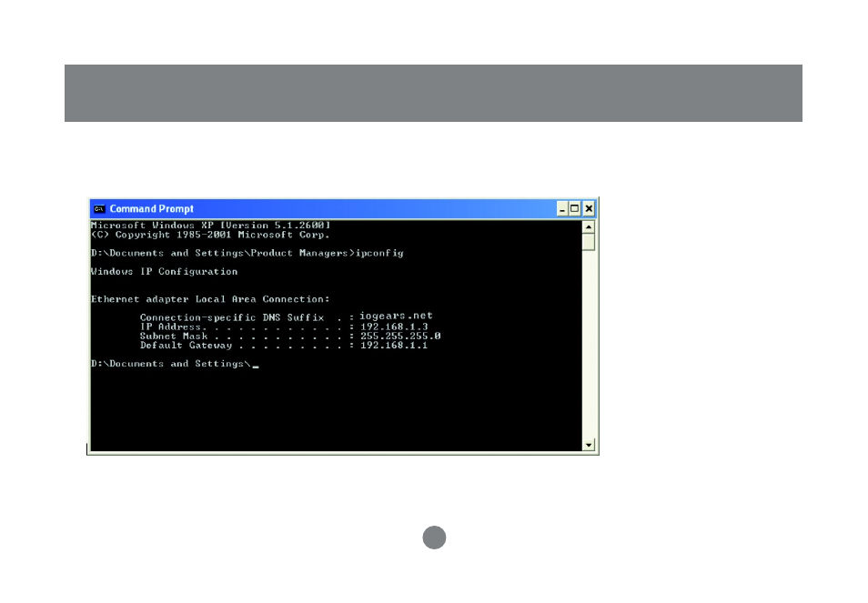
Task: Click the subnet mask value 255.255.255.0
Action: (400, 336)
